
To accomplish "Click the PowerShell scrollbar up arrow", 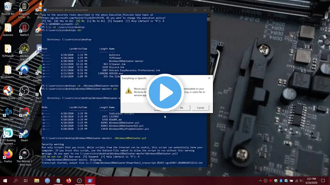I will coord(209,15).
